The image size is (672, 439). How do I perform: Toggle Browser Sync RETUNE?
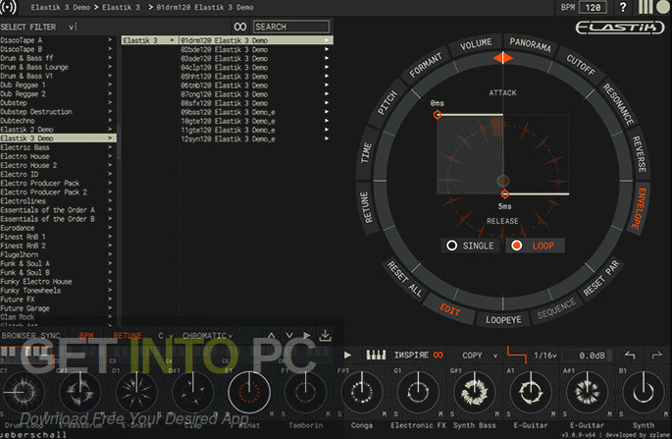pyautogui.click(x=127, y=335)
